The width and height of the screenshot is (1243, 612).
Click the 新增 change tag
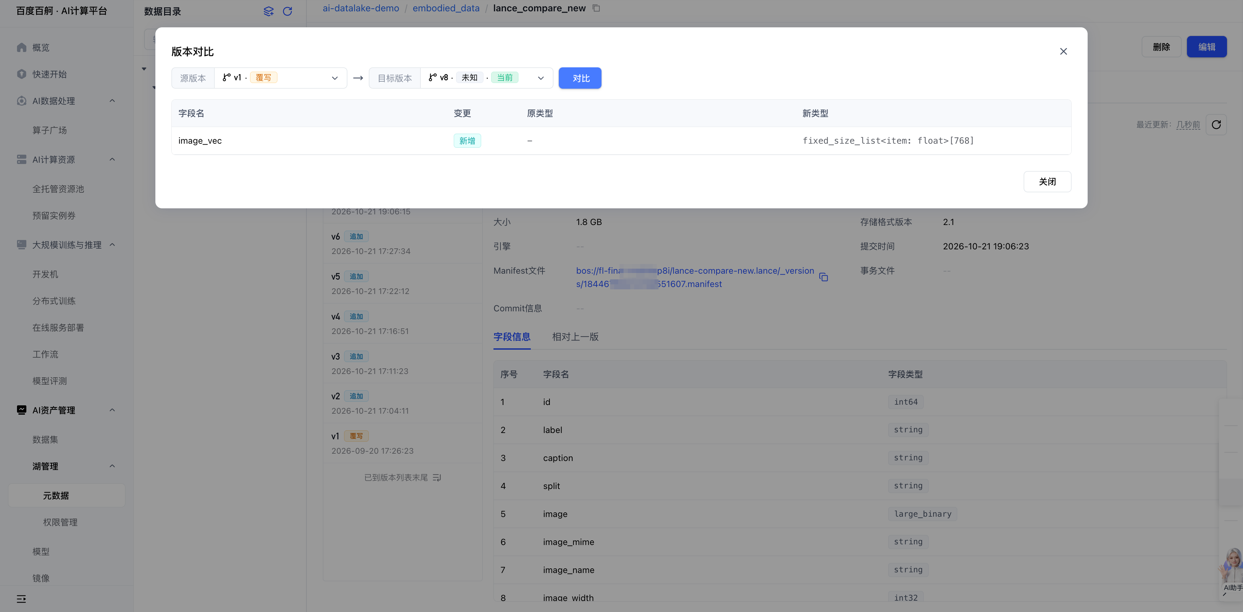tap(467, 141)
